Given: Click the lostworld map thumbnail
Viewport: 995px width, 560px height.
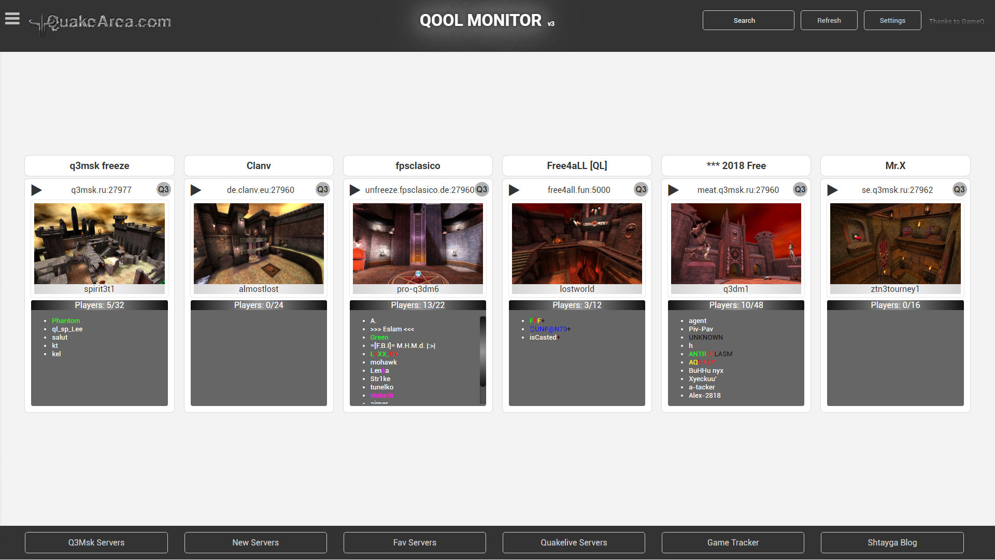Looking at the screenshot, I should (x=577, y=243).
